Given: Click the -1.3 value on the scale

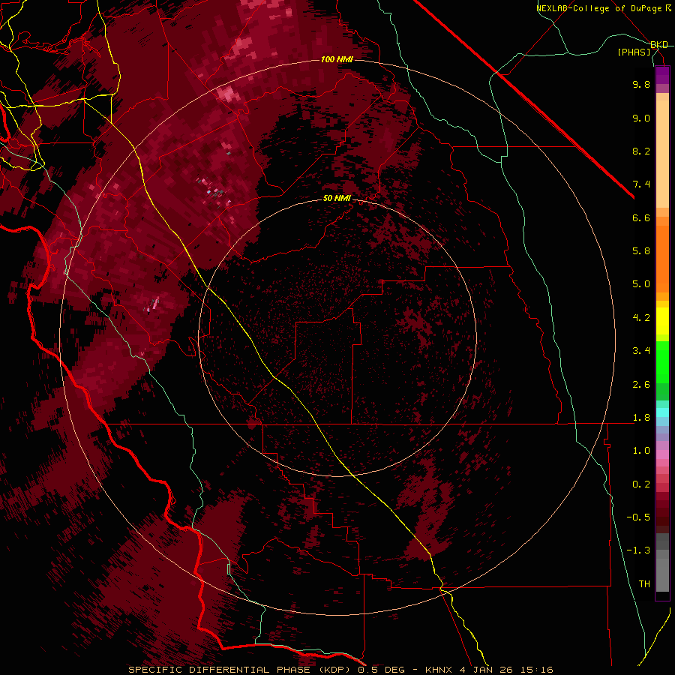Looking at the screenshot, I should pos(638,550).
